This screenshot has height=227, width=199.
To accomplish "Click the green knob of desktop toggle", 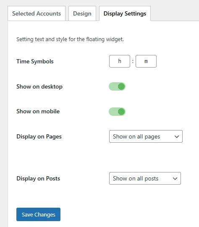I will [121, 86].
